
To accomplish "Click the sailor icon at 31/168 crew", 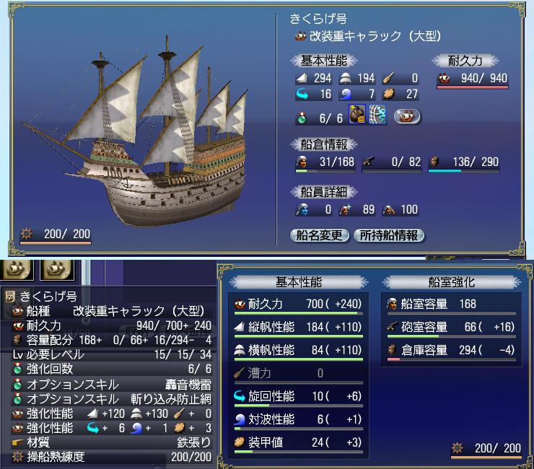I will tap(302, 162).
